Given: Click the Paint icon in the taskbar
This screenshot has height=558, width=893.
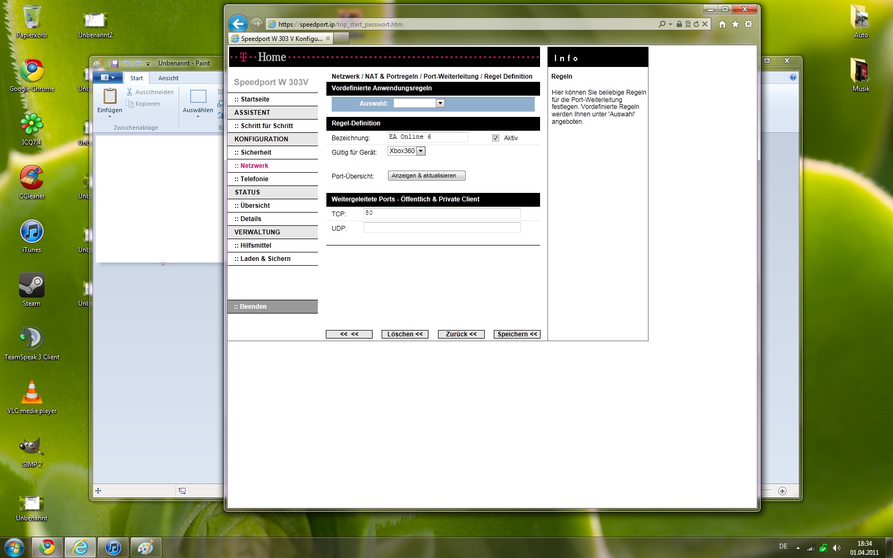Looking at the screenshot, I should 145,547.
